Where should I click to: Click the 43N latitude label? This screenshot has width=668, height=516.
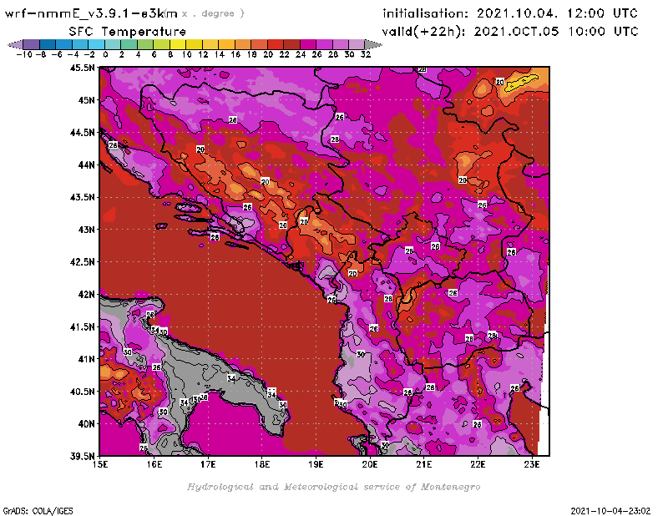86,230
